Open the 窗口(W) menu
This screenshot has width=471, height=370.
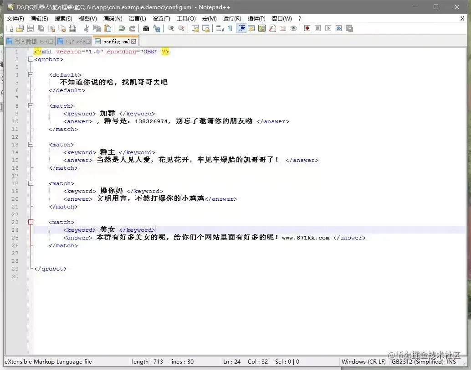coord(282,19)
